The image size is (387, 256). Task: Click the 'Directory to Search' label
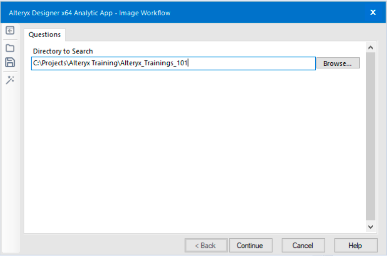63,51
